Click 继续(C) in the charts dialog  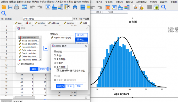coord(60,86)
